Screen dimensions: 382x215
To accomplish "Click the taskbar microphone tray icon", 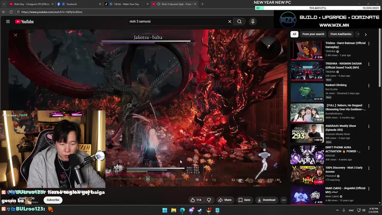I will [x=344, y=210].
